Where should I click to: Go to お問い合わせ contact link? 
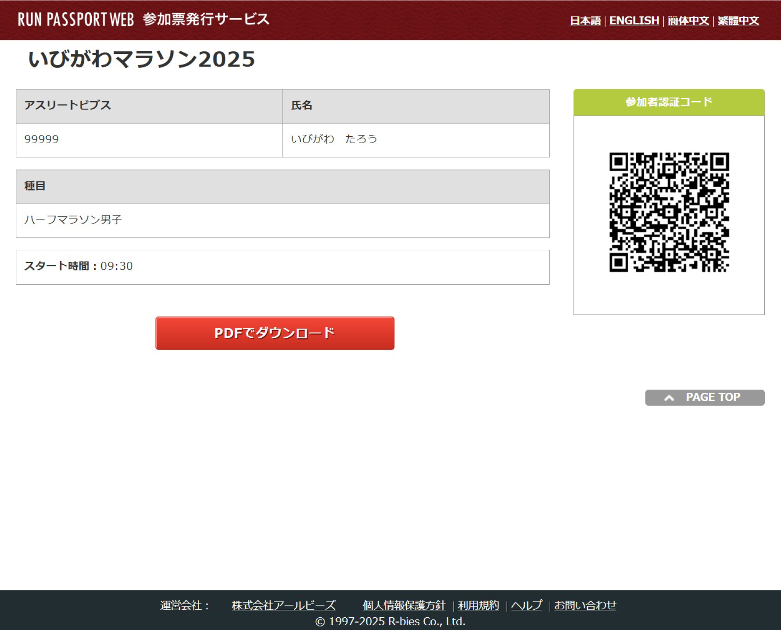[585, 605]
